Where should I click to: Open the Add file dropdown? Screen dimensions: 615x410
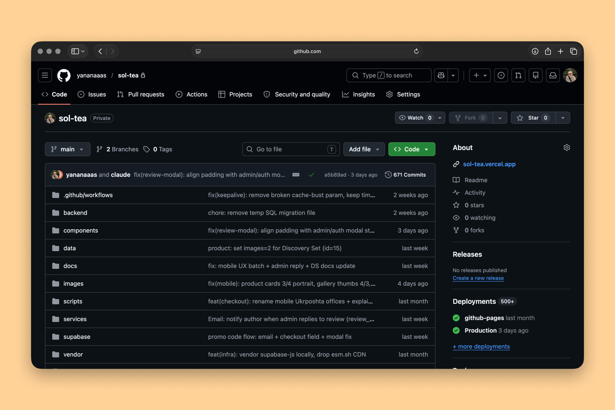coord(364,149)
